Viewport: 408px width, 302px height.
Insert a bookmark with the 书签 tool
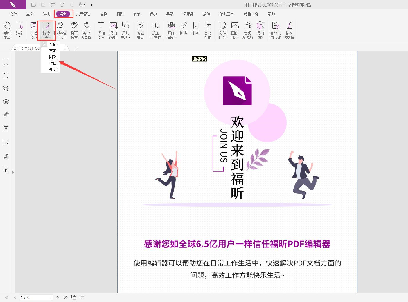click(196, 30)
